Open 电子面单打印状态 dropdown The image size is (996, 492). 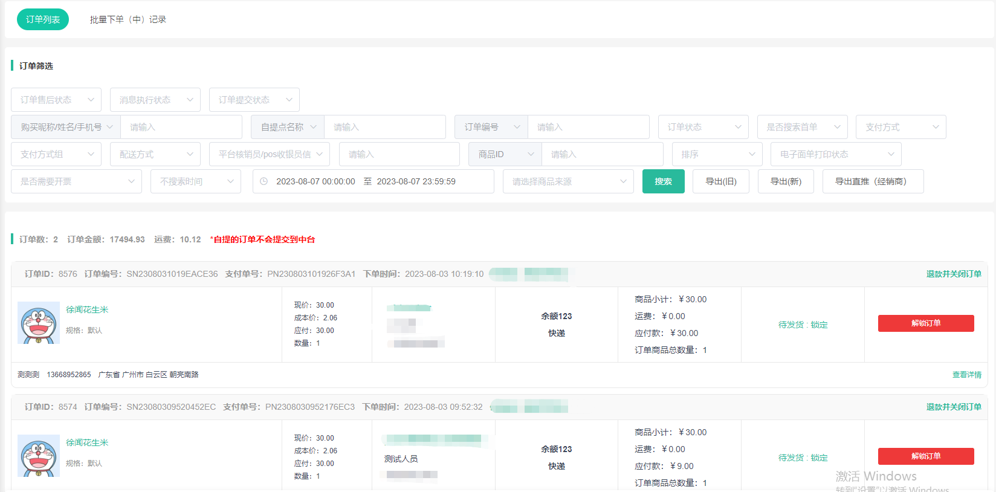(x=836, y=154)
